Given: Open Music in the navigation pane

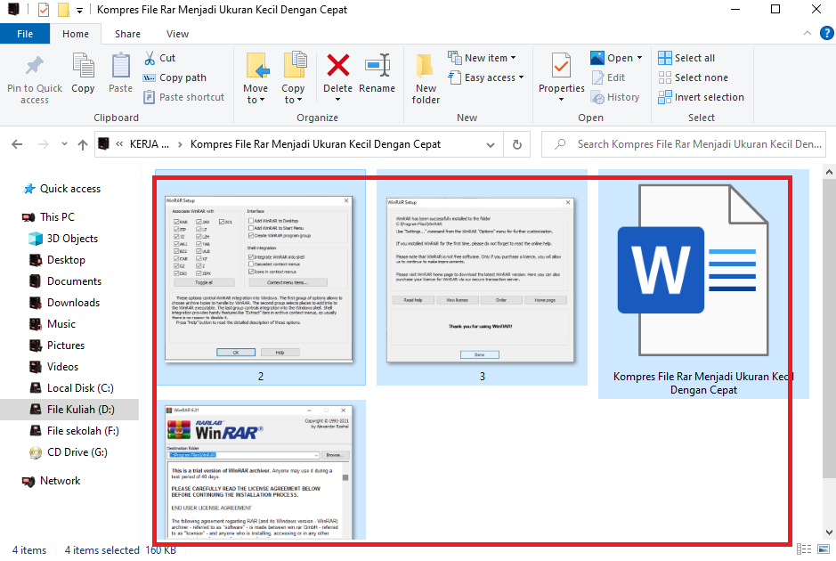Looking at the screenshot, I should point(61,324).
